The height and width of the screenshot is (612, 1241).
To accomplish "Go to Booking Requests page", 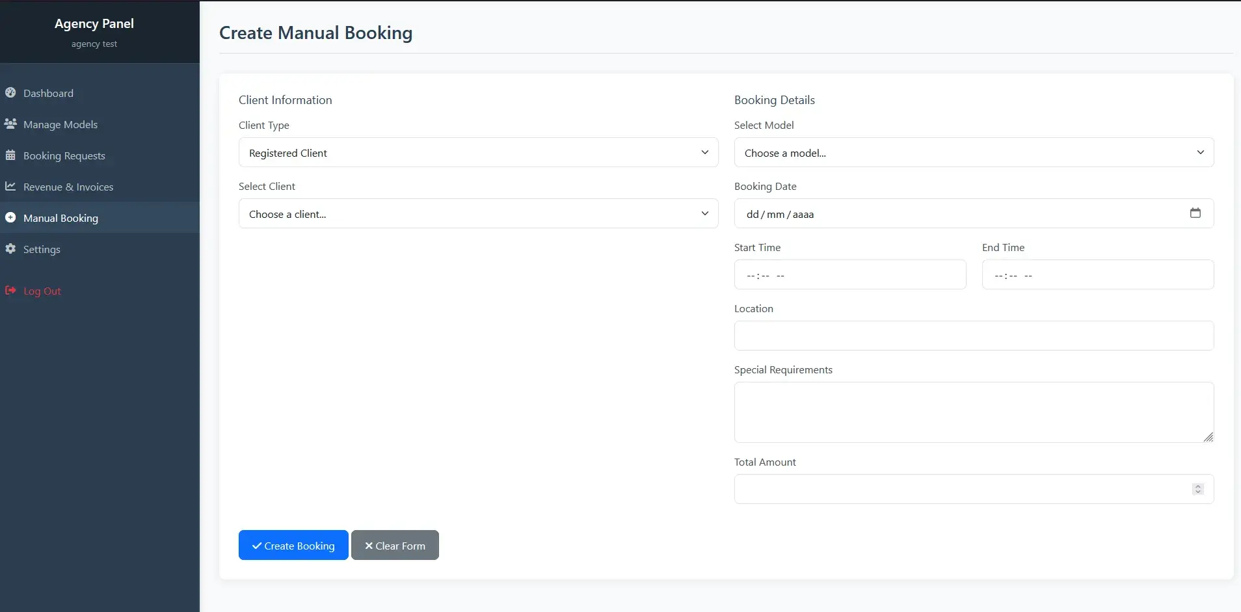I will (x=64, y=156).
